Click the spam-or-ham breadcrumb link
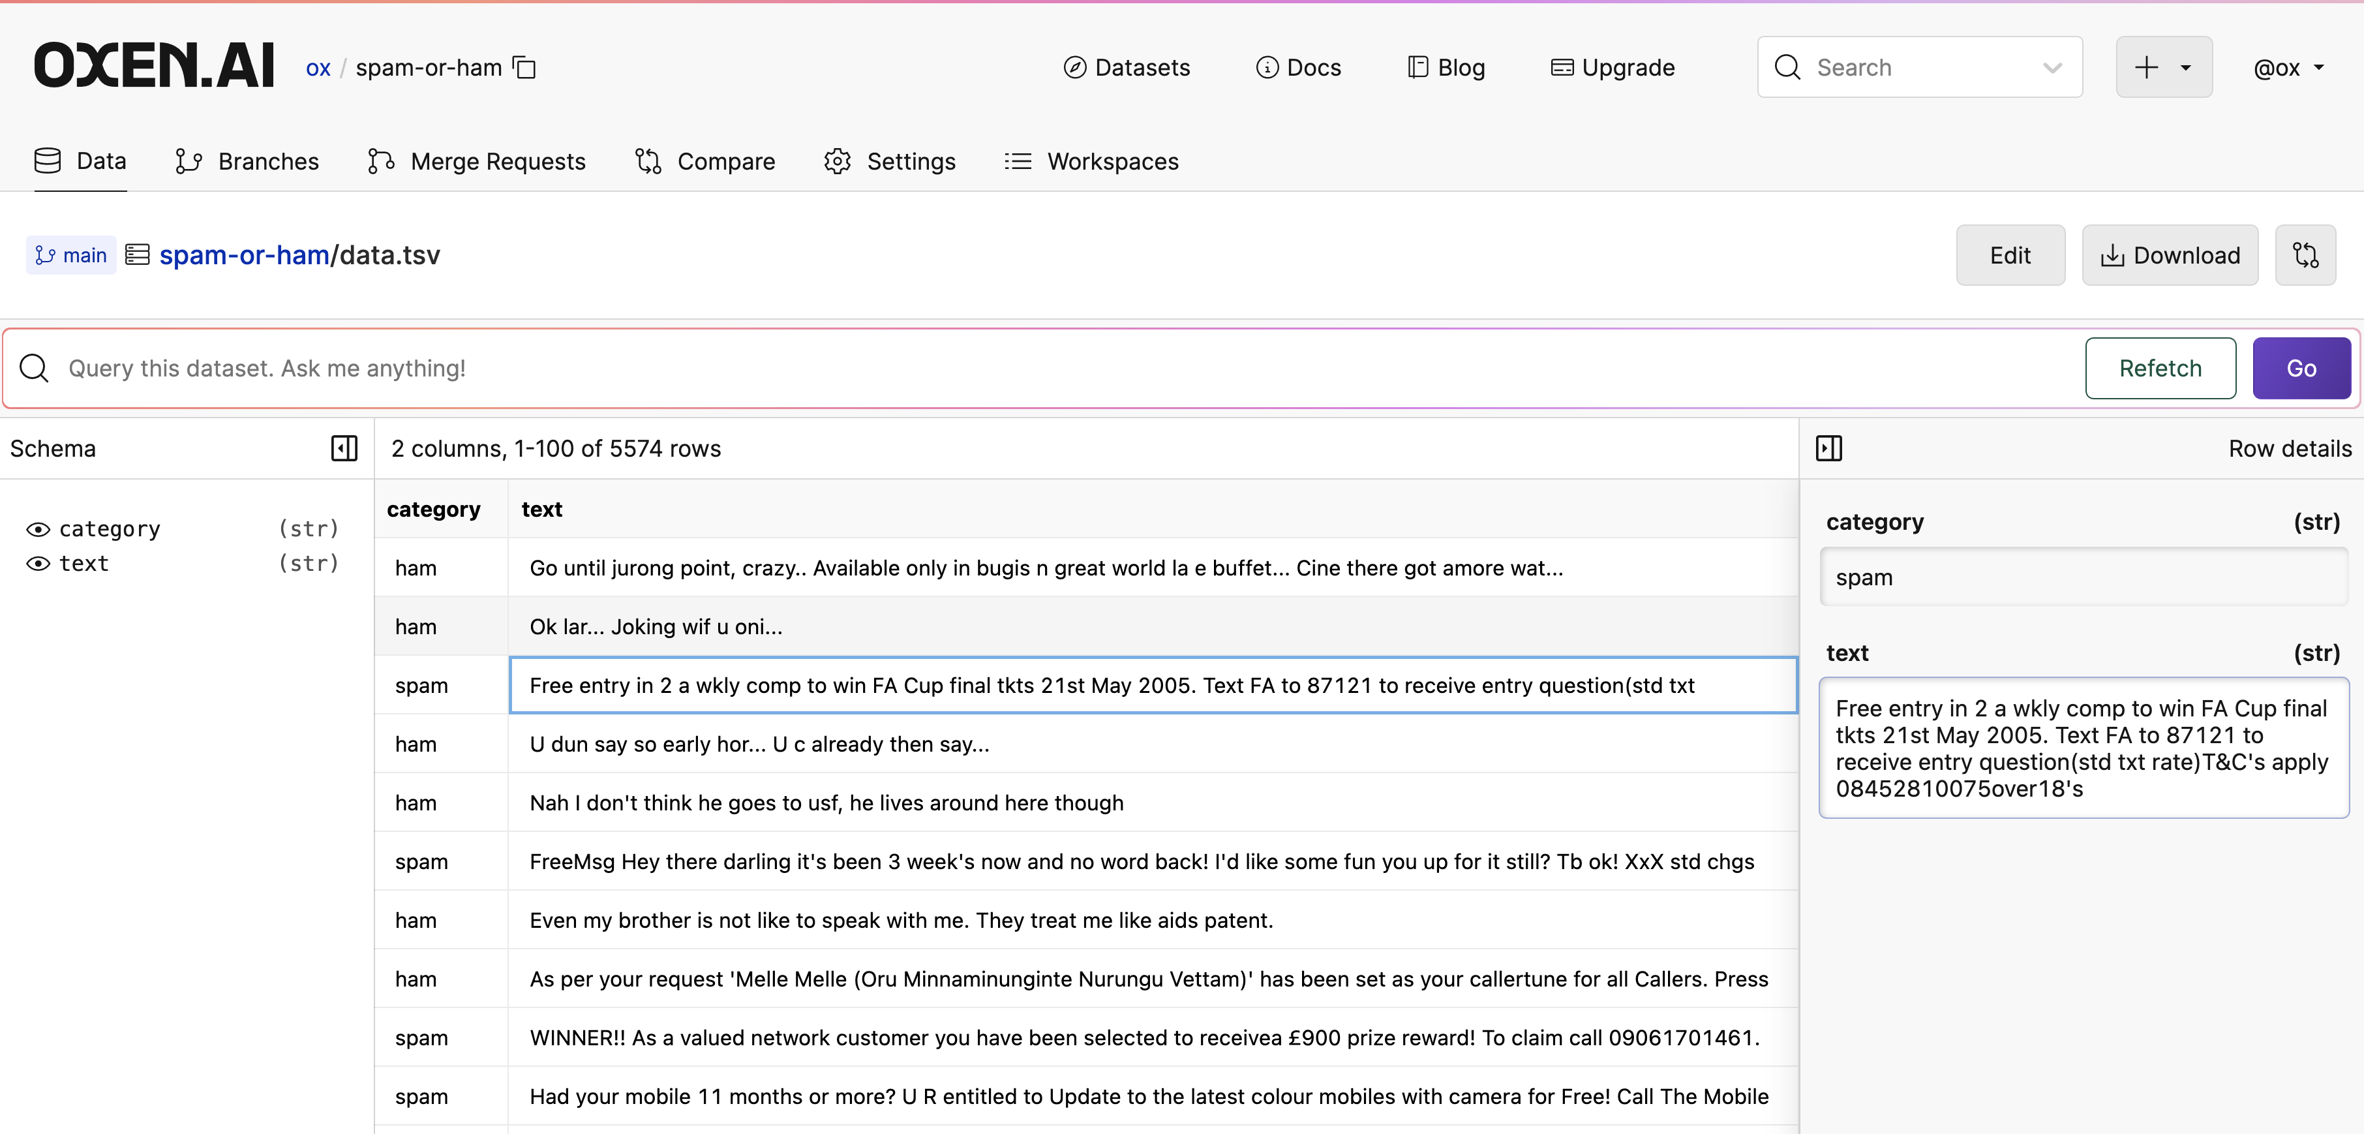This screenshot has width=2364, height=1134. [x=244, y=255]
